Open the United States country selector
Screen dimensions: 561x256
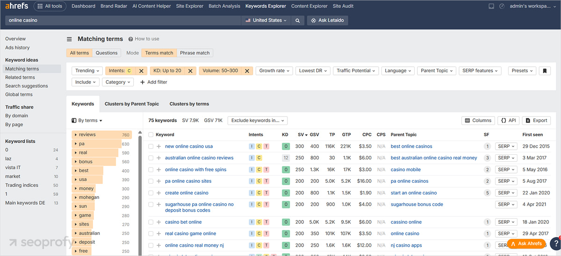point(266,21)
